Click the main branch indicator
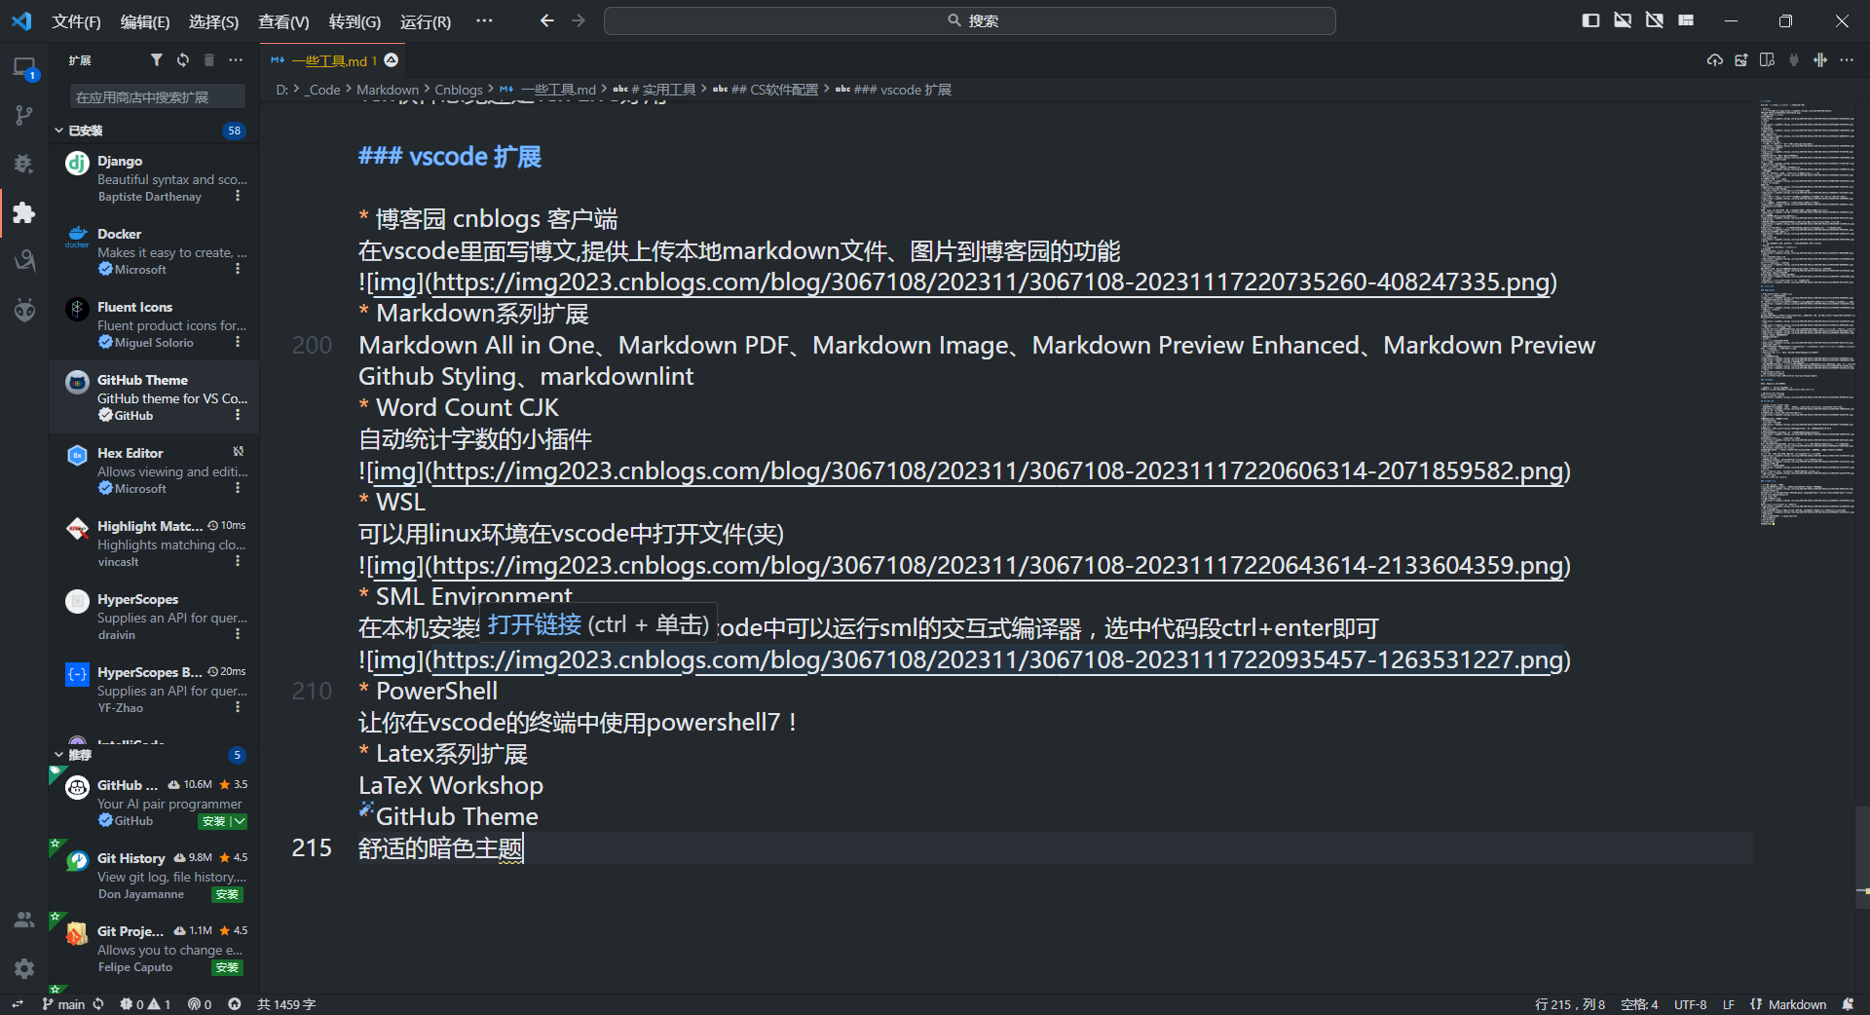The width and height of the screenshot is (1870, 1015). tap(63, 1004)
